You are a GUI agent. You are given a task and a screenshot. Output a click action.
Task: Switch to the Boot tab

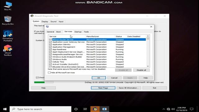[58, 32]
